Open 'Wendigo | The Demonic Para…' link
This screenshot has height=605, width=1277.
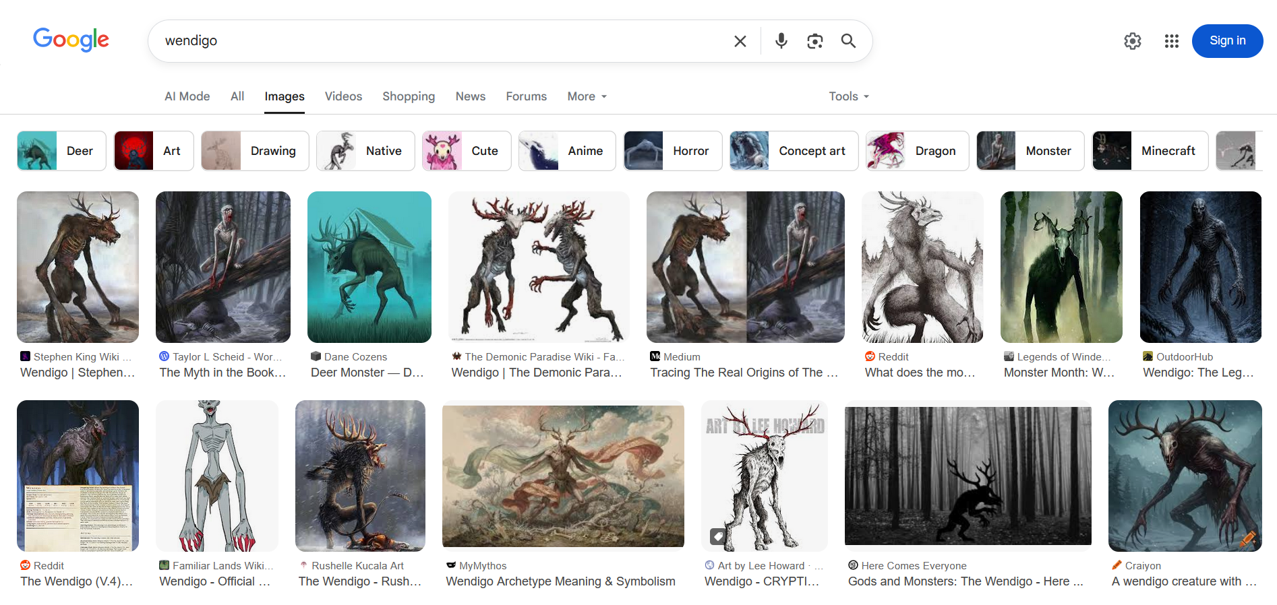(537, 373)
